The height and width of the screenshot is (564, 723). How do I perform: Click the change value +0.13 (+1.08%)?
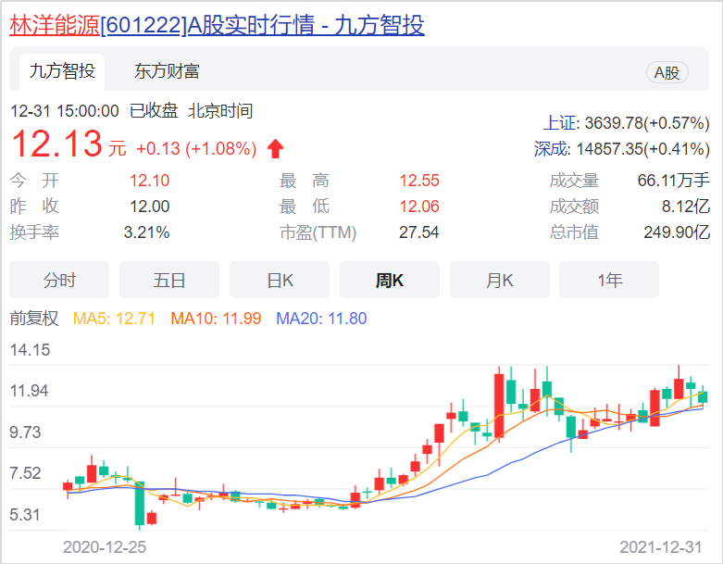(x=196, y=148)
